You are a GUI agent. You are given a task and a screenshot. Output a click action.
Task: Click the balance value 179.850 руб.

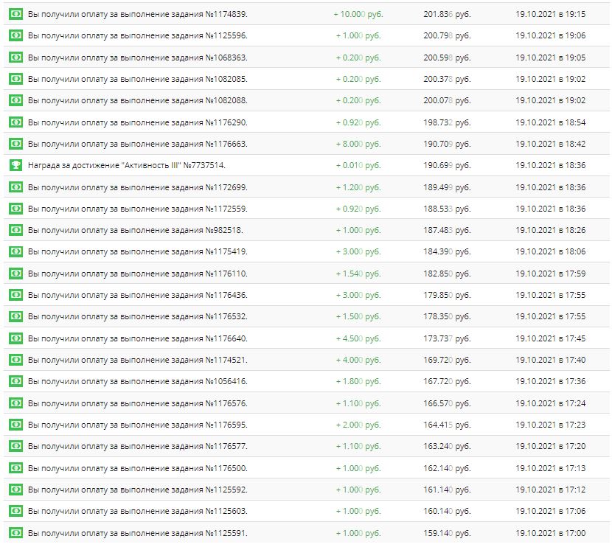coord(448,295)
